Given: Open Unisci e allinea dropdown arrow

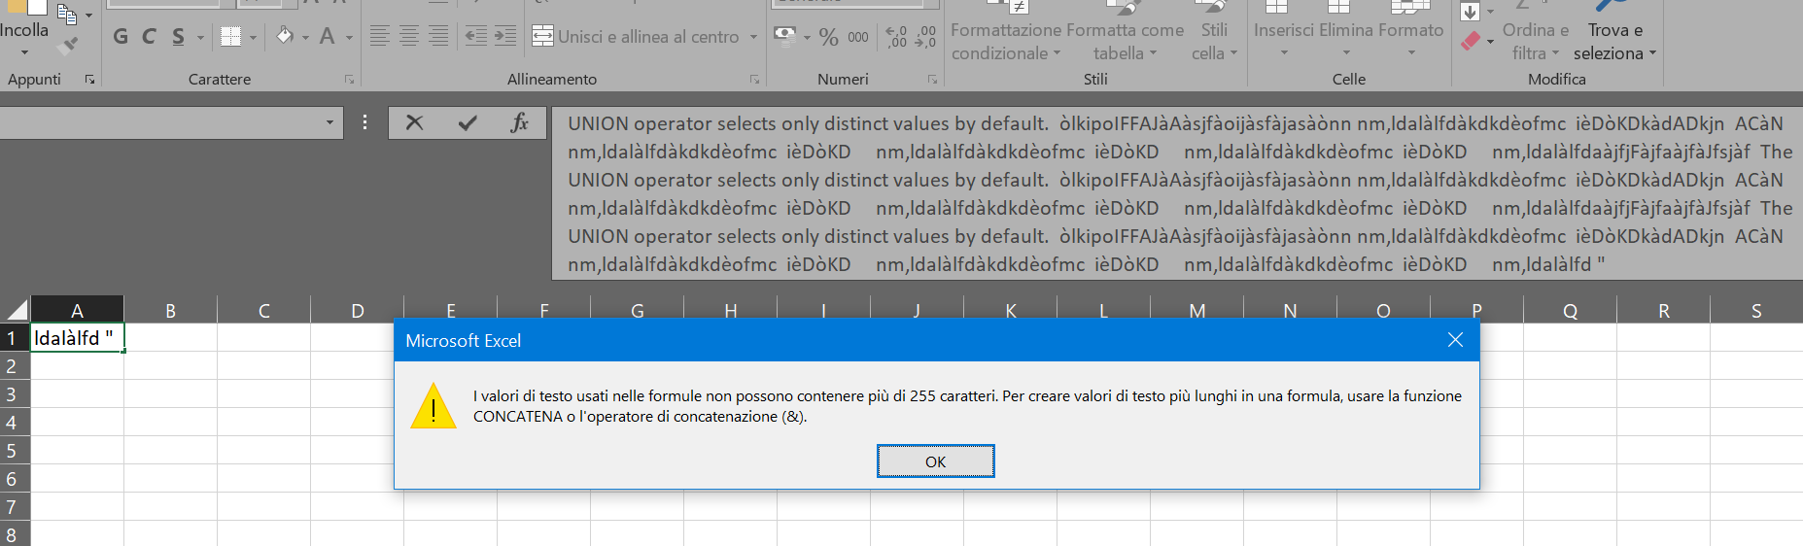Looking at the screenshot, I should pyautogui.click(x=753, y=37).
